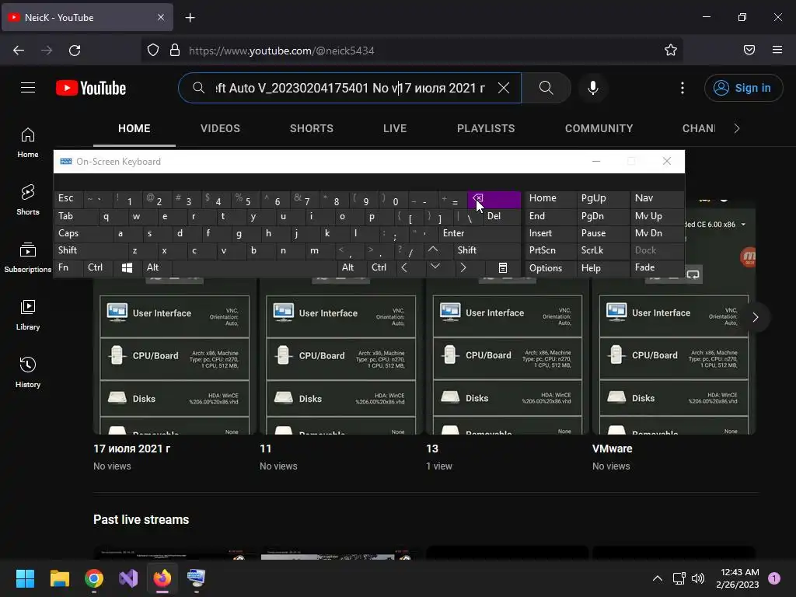Switch to the COMMUNITY channel tab
Screen dimensions: 796x597
tap(599, 128)
